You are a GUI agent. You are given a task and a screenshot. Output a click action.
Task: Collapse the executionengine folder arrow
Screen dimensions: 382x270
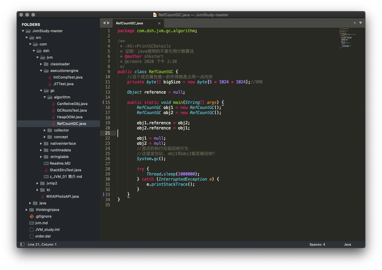[41, 71]
